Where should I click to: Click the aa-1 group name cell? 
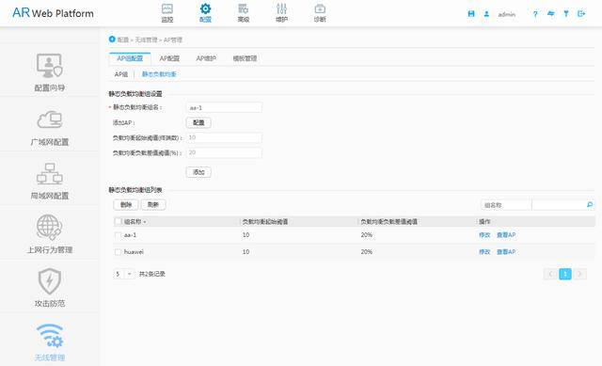pos(130,235)
